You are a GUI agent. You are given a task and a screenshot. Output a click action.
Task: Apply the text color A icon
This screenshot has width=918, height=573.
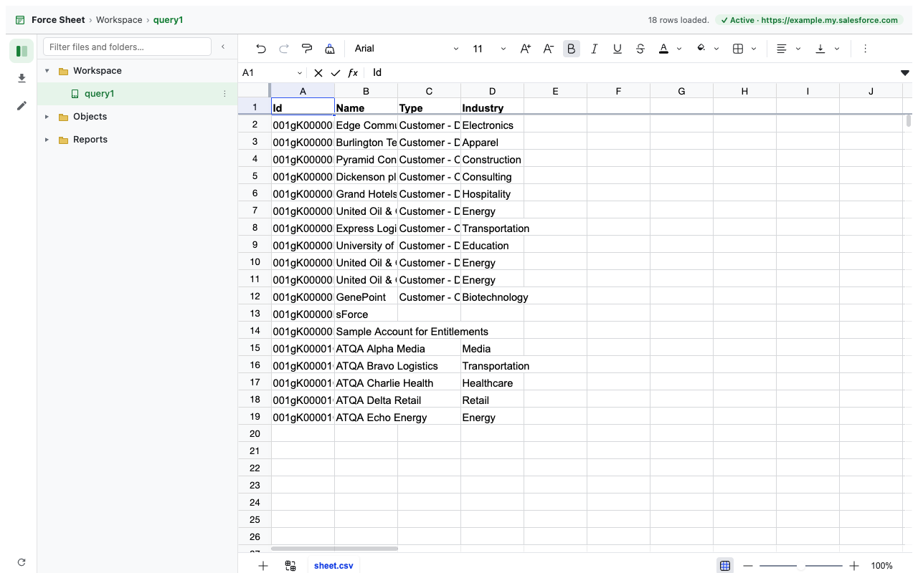663,49
